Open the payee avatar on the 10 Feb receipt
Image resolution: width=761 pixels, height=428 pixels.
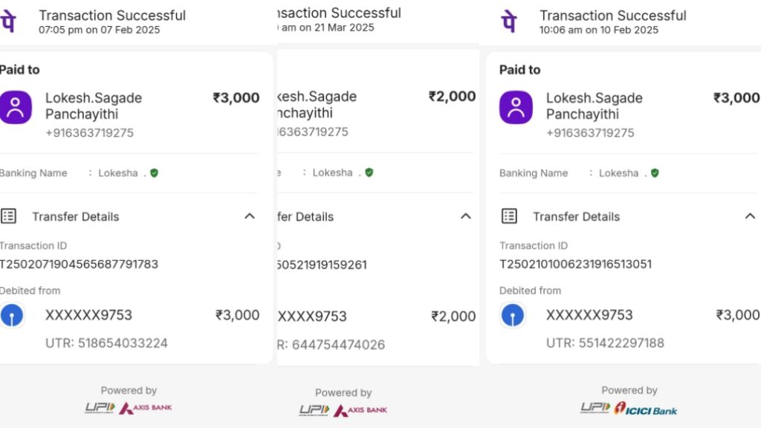(x=516, y=107)
